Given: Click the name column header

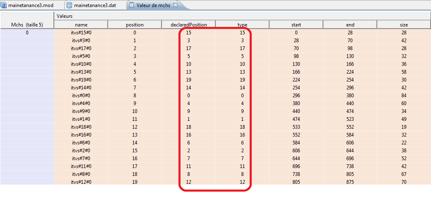Looking at the screenshot, I should [81, 25].
